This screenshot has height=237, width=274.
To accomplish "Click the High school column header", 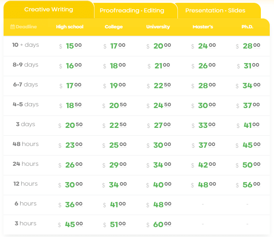I will pyautogui.click(x=70, y=27).
